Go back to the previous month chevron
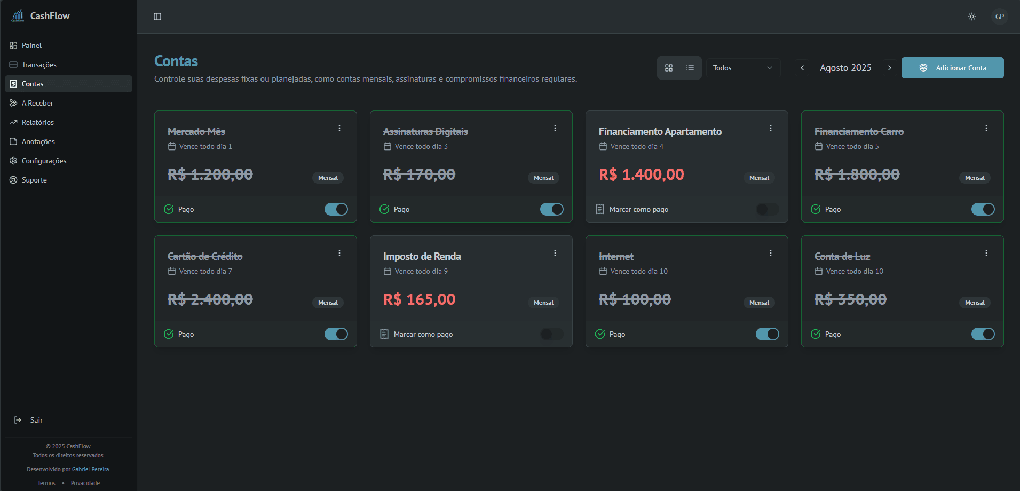Image resolution: width=1020 pixels, height=491 pixels. pyautogui.click(x=802, y=68)
